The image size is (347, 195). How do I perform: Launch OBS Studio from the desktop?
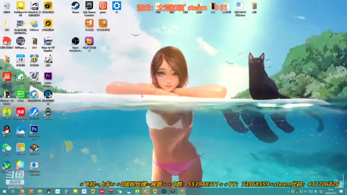75,41
